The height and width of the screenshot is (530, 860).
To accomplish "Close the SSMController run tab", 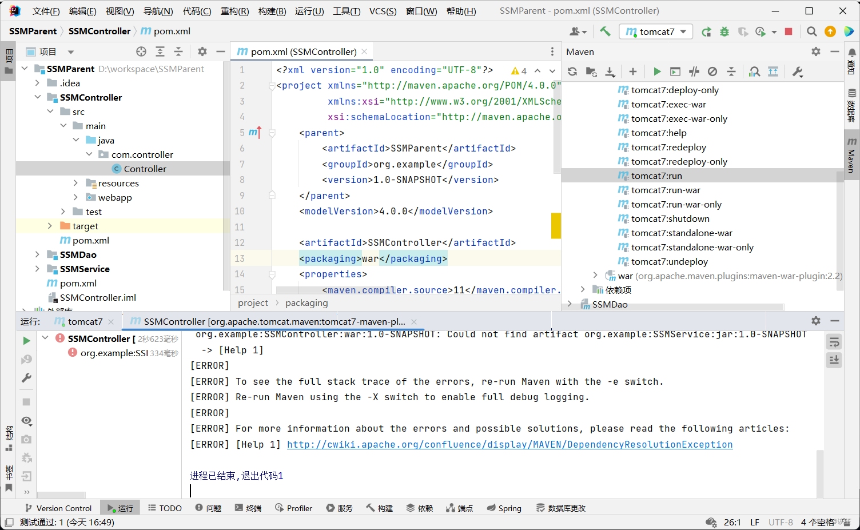I will coord(414,321).
